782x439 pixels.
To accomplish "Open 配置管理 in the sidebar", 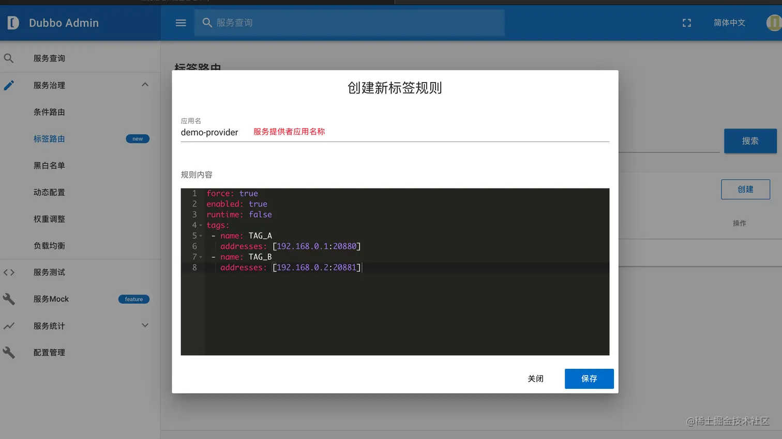I will click(49, 353).
